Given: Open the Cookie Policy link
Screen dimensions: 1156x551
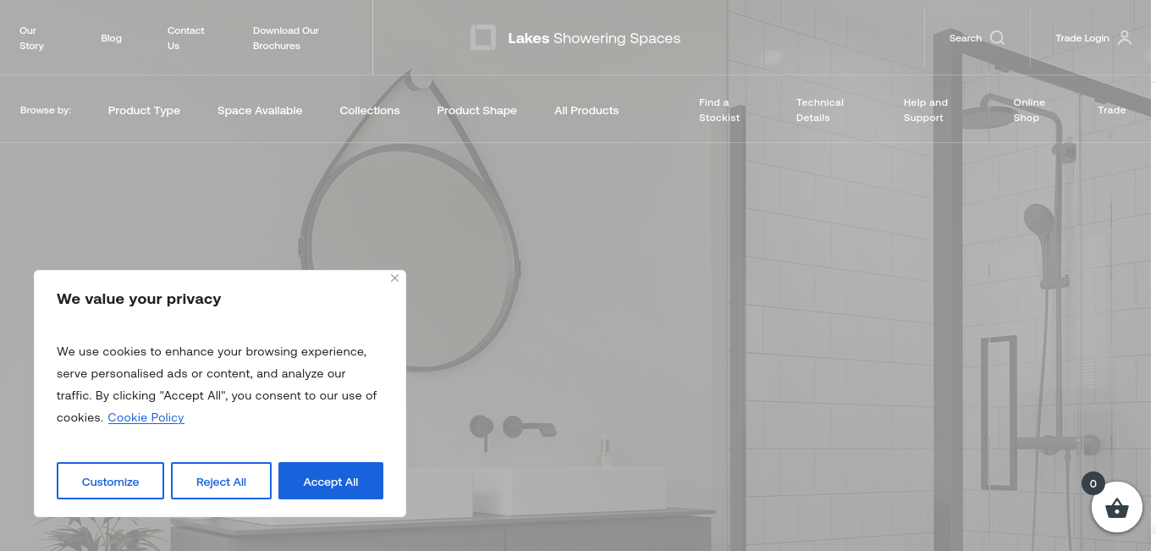Looking at the screenshot, I should [x=146, y=417].
